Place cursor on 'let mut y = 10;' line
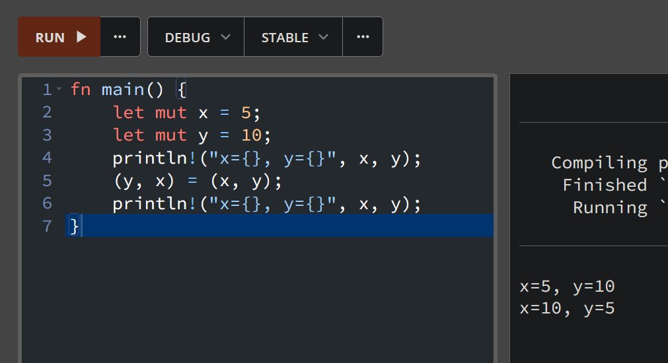668x363 pixels. pos(192,135)
